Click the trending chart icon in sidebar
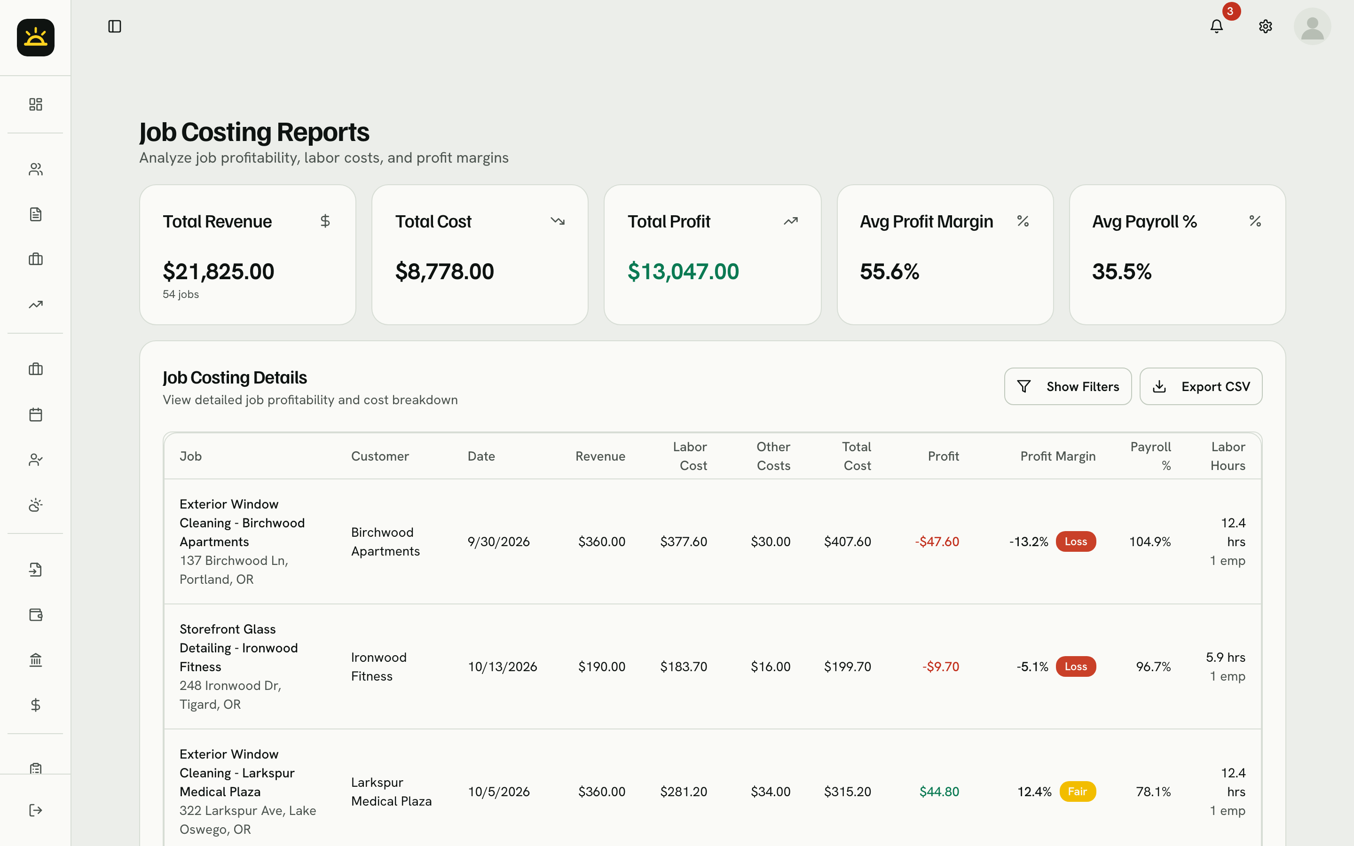This screenshot has height=846, width=1354. click(35, 305)
